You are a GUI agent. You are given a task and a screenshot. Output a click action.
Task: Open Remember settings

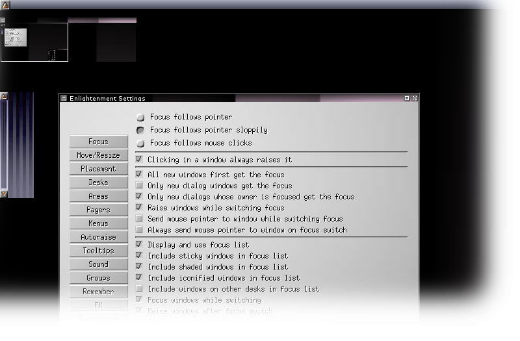[x=99, y=291]
